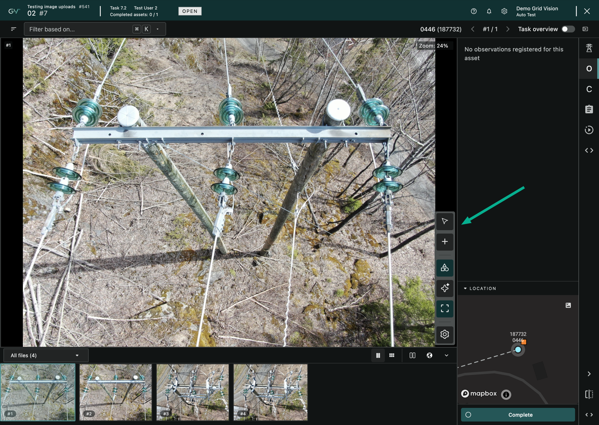Enable side-by-side compare view
Image resolution: width=599 pixels, height=425 pixels.
(x=412, y=355)
